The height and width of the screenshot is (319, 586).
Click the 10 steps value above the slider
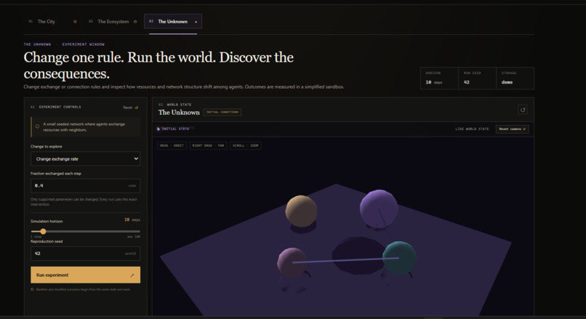[132, 220]
